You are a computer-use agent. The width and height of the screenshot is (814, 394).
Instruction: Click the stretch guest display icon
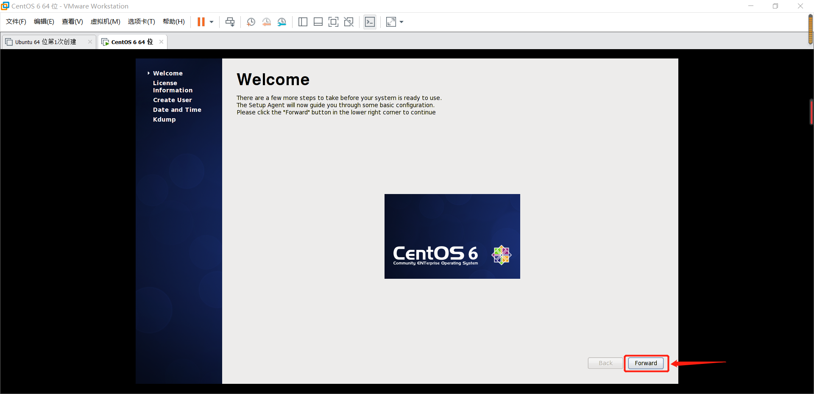point(391,22)
